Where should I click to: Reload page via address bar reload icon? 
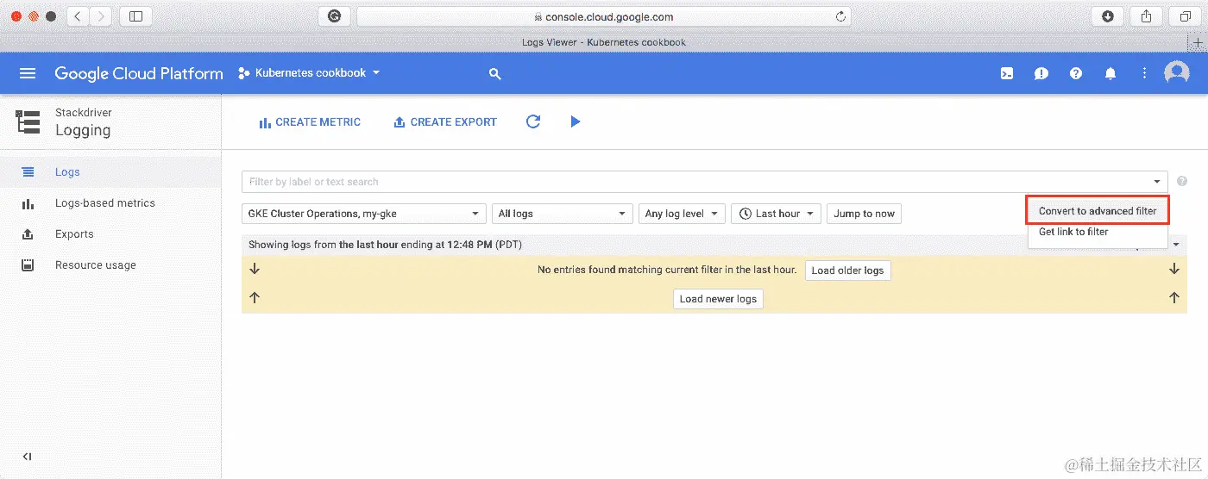(x=840, y=16)
